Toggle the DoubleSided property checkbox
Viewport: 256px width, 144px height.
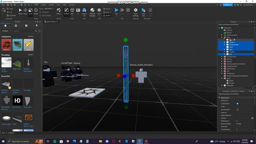(x=237, y=110)
